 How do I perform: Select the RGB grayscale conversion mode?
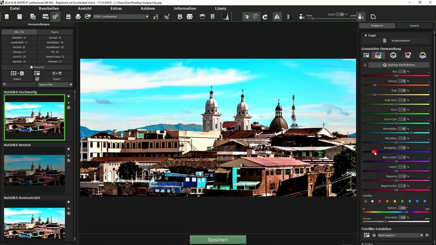pos(378,55)
